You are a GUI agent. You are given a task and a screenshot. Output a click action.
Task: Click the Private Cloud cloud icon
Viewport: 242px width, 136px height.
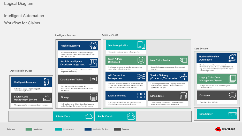pyautogui.click(x=89, y=116)
